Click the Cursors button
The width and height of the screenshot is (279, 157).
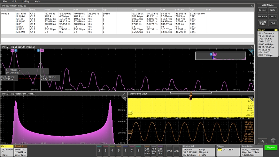262,10
